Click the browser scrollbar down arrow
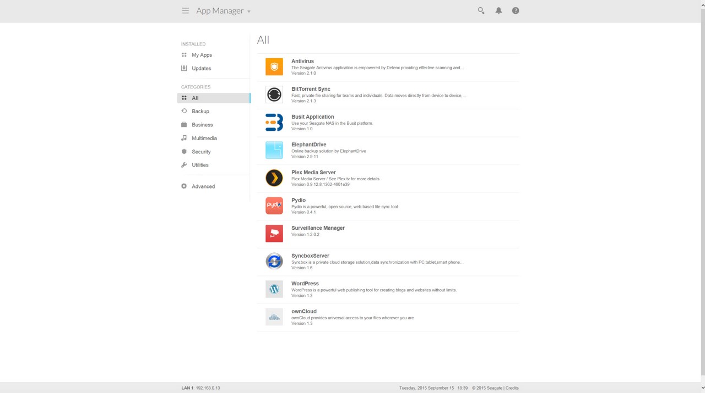Screen dimensions: 705x393 [702, 388]
